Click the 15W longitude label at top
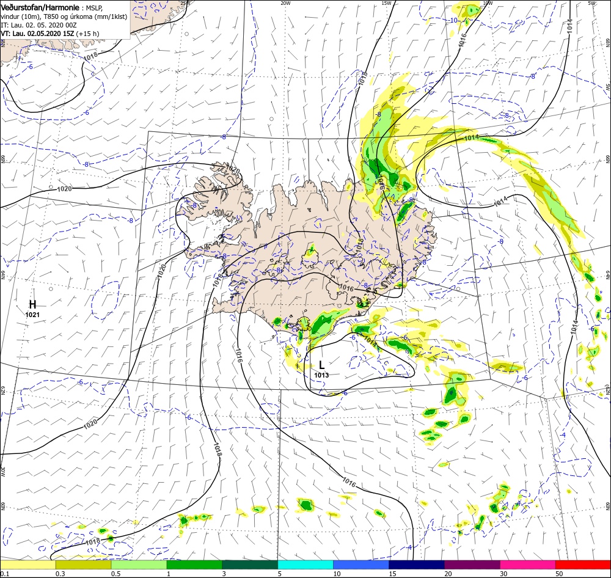 [386, 3]
